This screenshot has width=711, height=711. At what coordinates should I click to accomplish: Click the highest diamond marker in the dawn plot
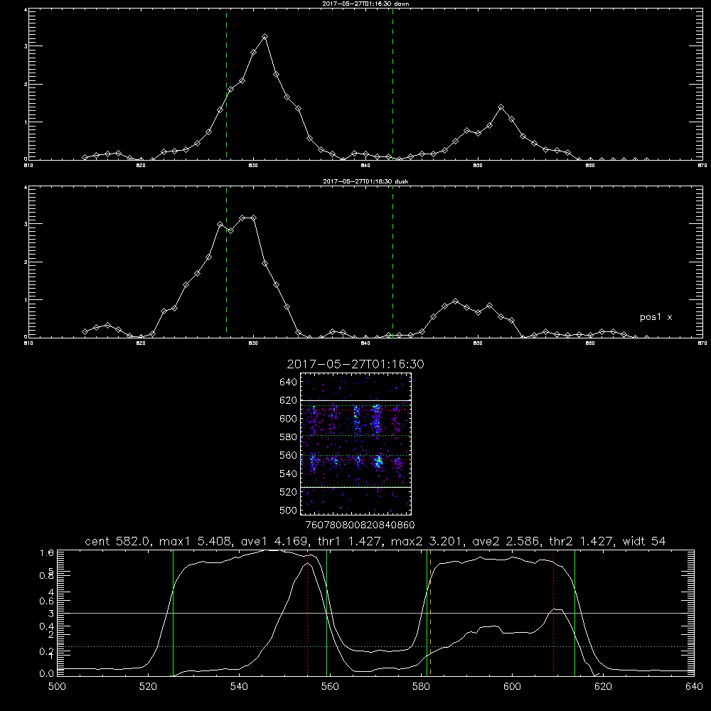coord(264,37)
